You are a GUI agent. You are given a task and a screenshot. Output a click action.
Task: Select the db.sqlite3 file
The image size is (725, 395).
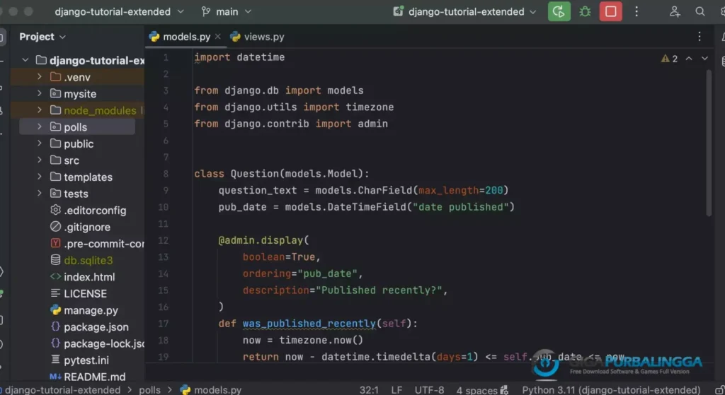coord(81,260)
